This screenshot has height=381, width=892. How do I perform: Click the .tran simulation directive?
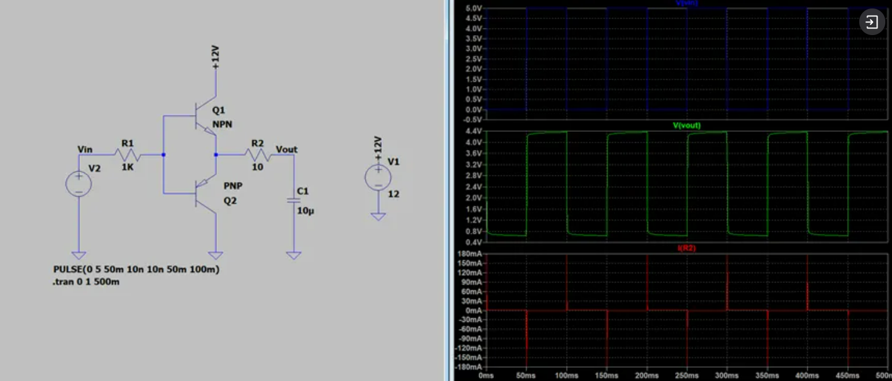click(86, 282)
